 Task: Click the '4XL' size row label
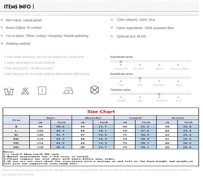(x=16, y=147)
